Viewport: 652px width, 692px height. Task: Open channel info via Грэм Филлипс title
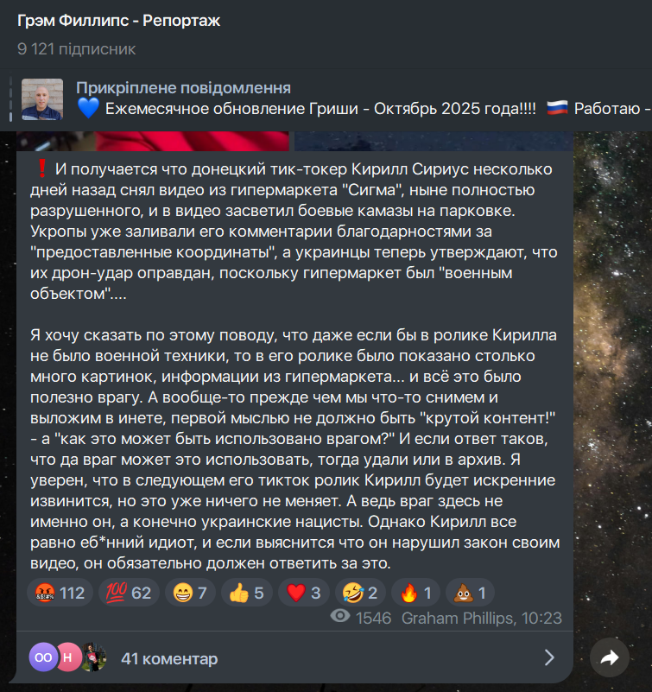tap(118, 20)
